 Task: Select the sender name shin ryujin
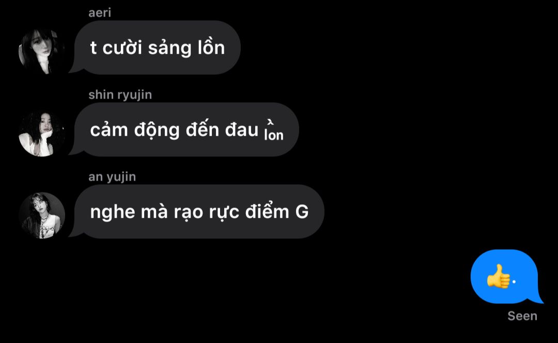[120, 95]
